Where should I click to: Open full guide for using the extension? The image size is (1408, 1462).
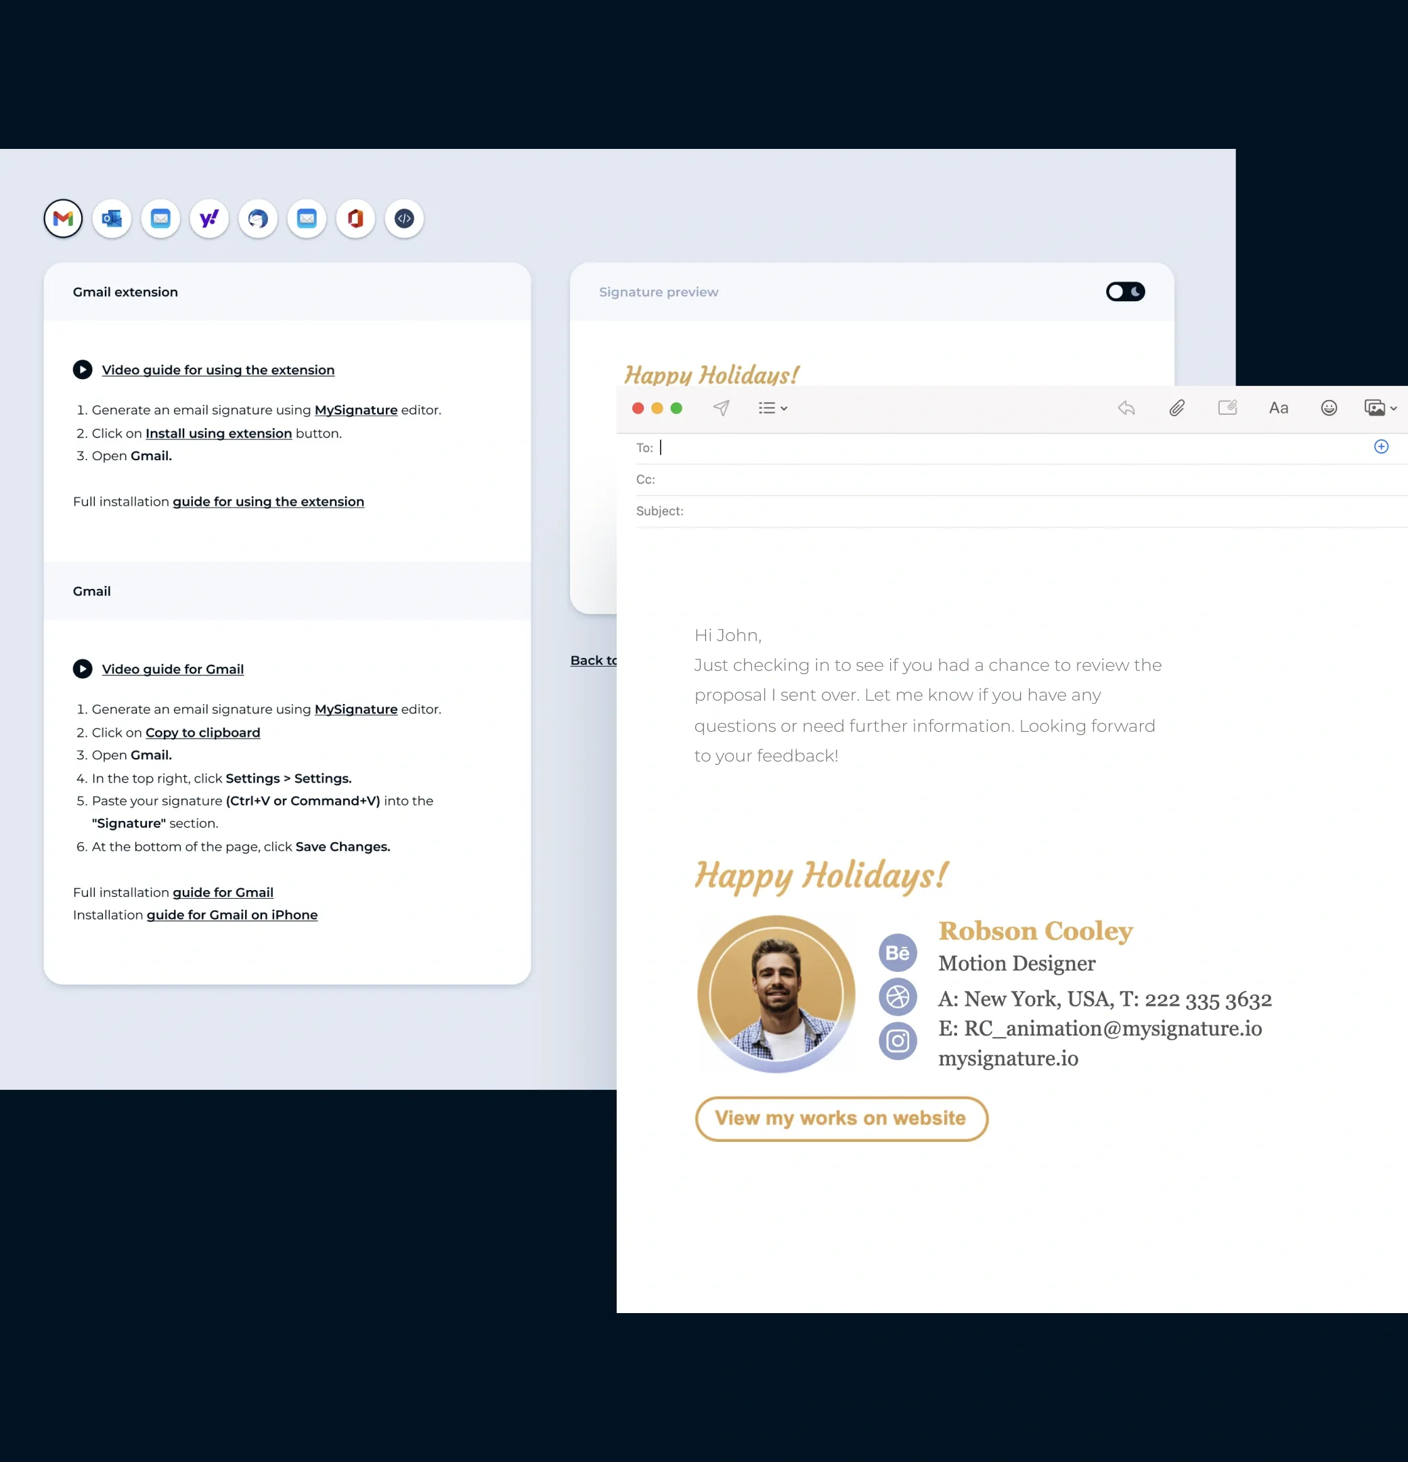269,502
